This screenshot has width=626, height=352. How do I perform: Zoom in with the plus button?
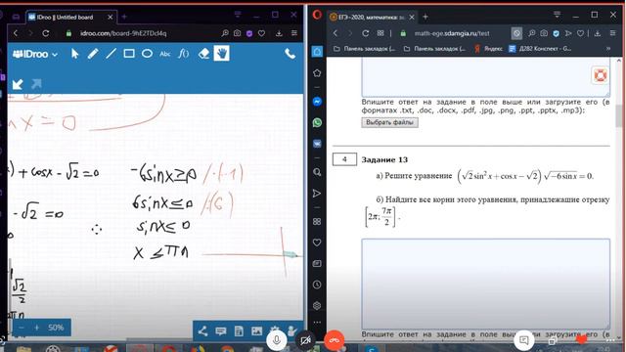[x=37, y=328]
